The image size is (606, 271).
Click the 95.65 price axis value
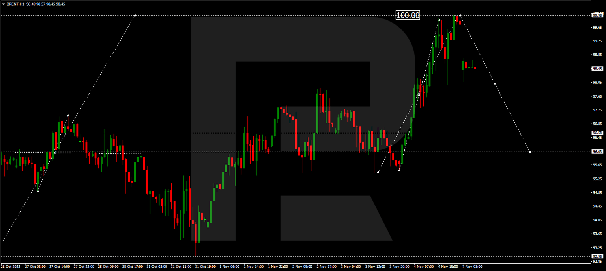[597, 165]
